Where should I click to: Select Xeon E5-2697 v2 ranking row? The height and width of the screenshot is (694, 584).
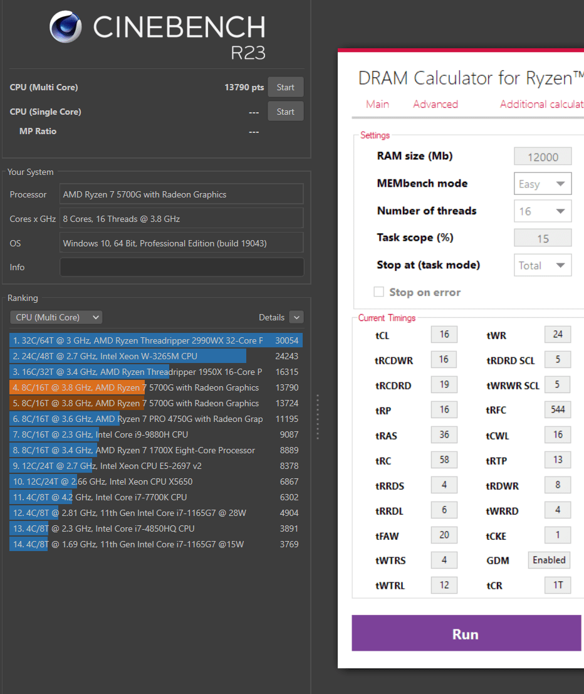point(156,466)
